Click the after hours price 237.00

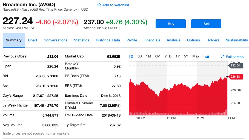coord(94,22)
